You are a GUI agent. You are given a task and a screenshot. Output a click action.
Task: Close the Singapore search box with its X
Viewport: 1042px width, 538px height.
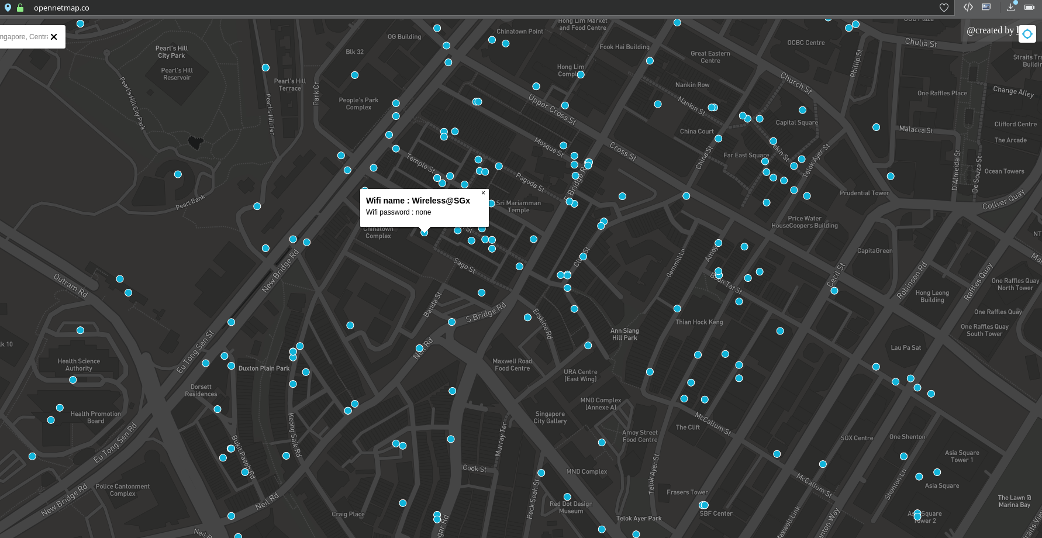tap(53, 36)
